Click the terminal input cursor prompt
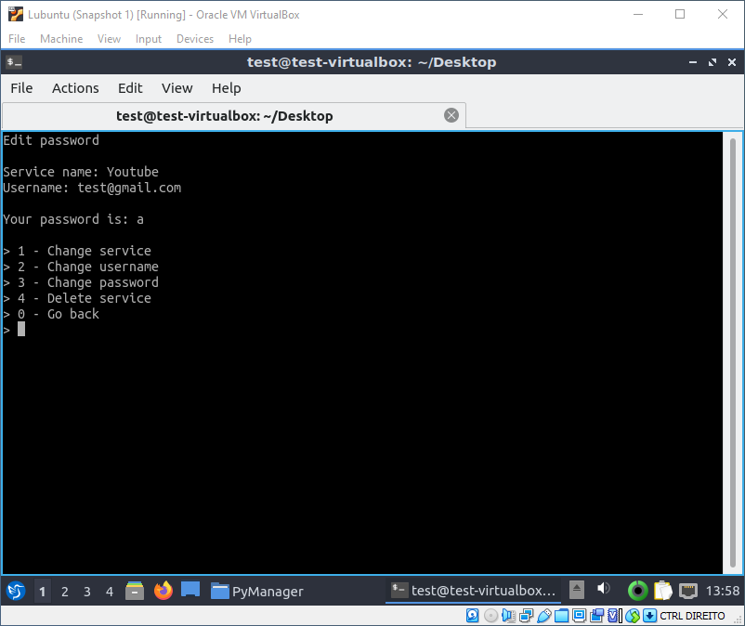 click(x=21, y=329)
